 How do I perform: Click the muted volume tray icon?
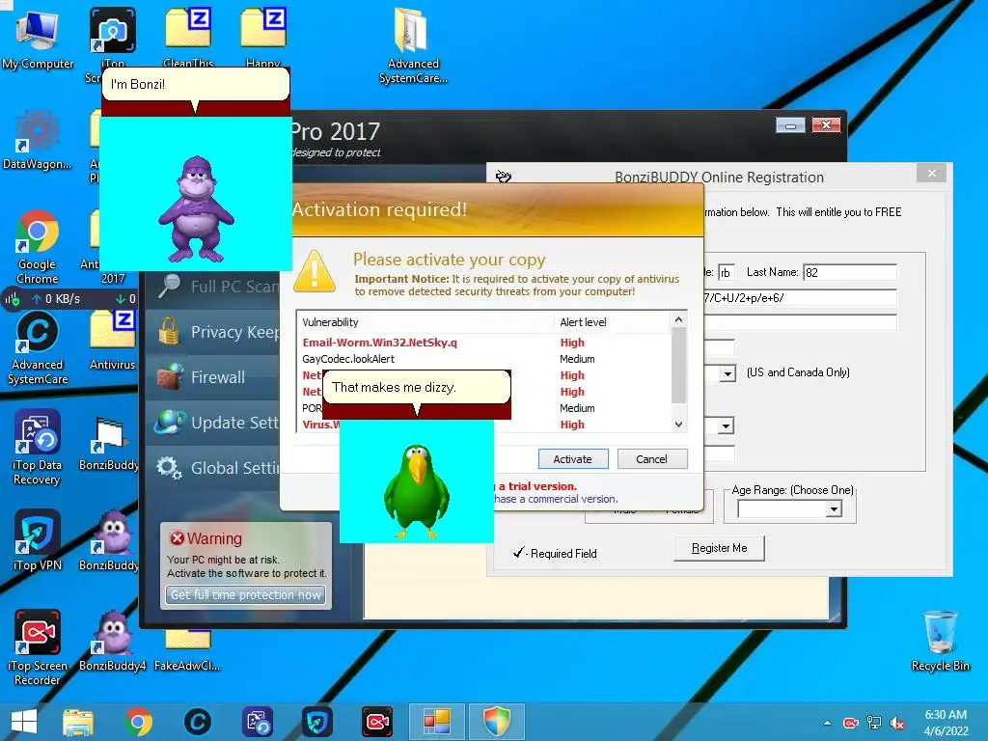[897, 723]
